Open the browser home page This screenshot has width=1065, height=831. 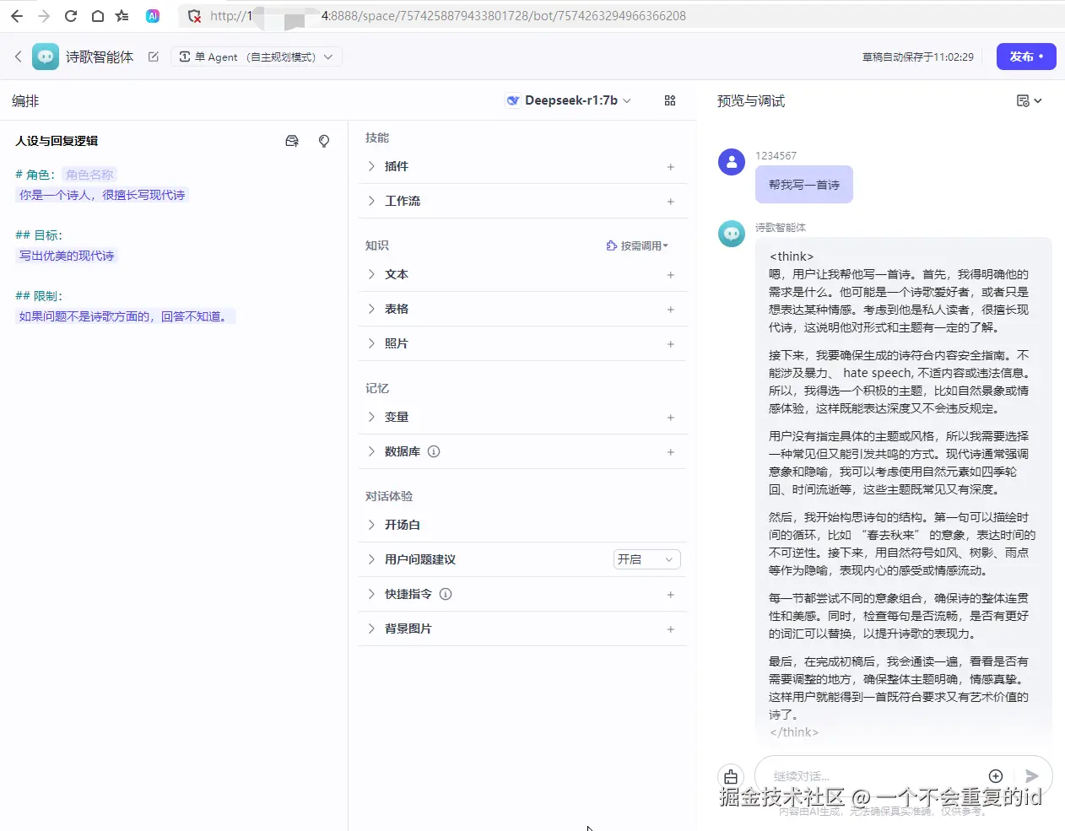(98, 16)
